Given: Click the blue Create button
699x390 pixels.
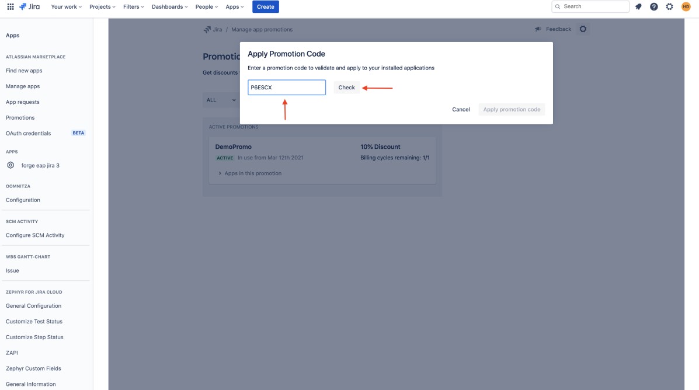Looking at the screenshot, I should (x=265, y=6).
